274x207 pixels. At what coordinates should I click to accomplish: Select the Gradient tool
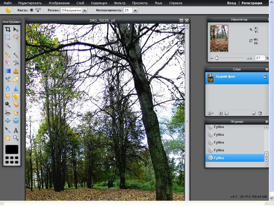8,71
